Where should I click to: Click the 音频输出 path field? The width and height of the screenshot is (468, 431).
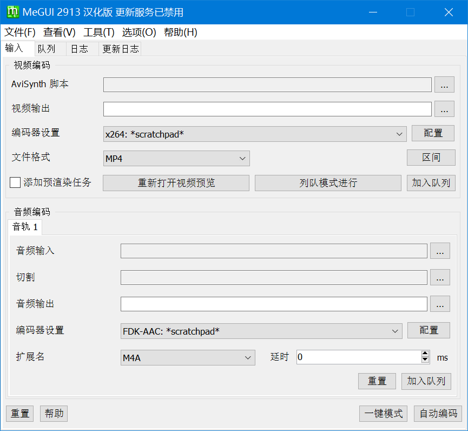coord(274,304)
